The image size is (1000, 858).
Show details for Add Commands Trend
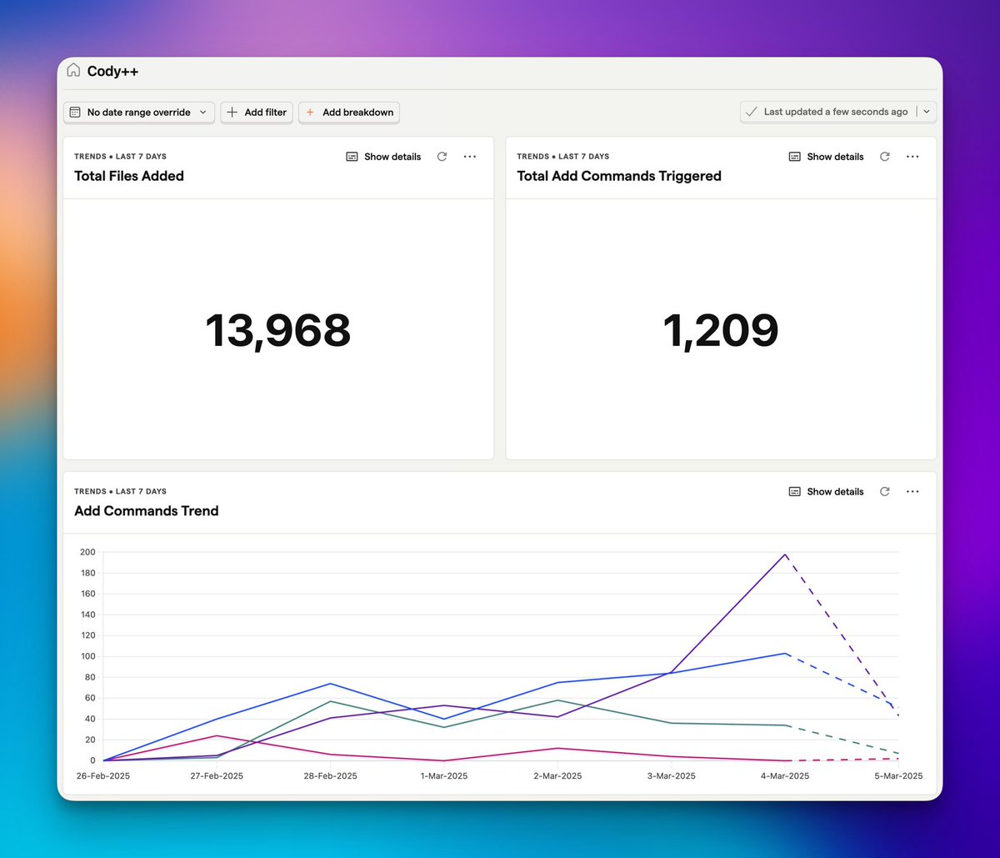tap(835, 491)
